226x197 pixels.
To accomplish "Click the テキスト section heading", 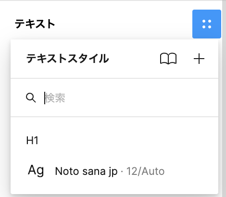I will tap(35, 24).
